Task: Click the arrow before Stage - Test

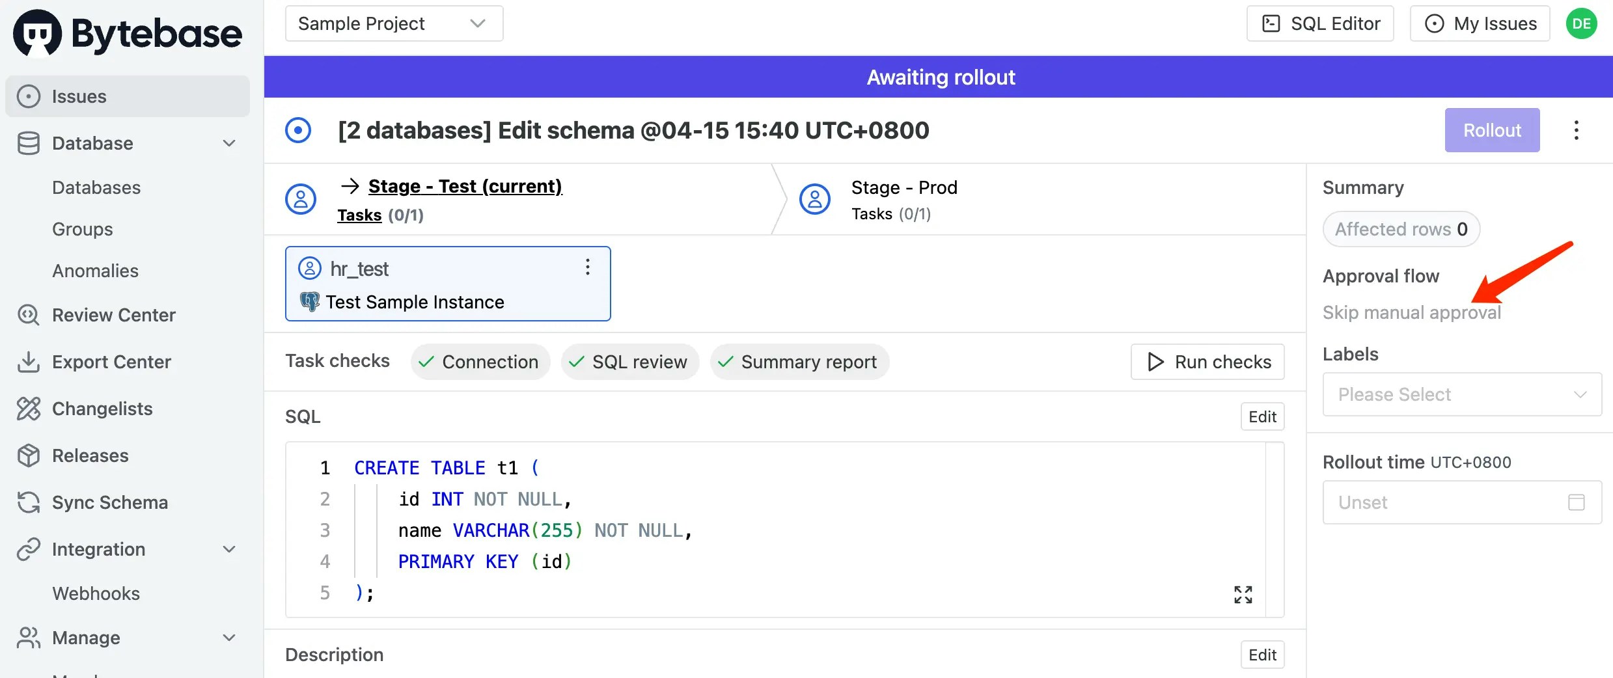Action: click(x=350, y=186)
